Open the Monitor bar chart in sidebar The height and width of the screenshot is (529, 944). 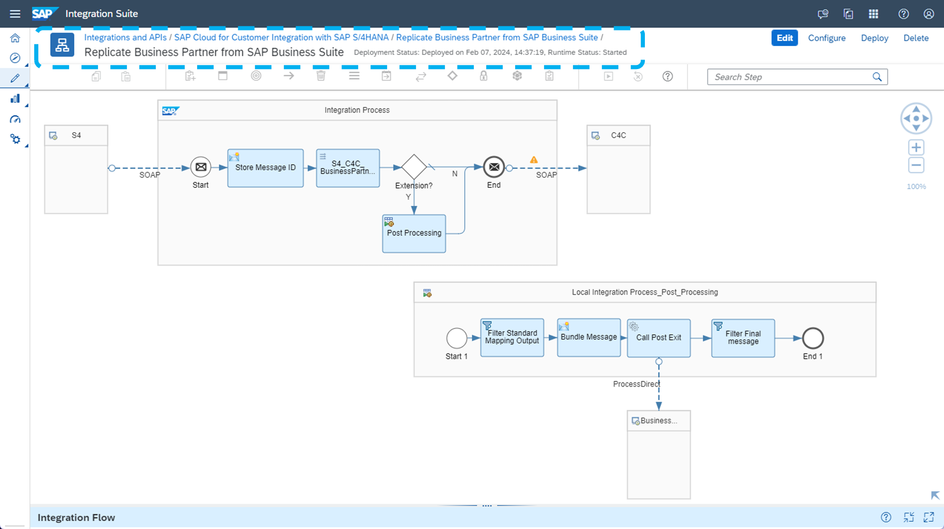15,99
